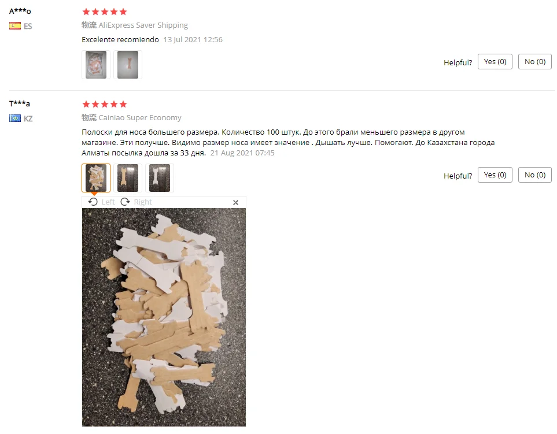Viewport: 557px width, 434px height.
Task: Open second thumbnail with ruler in T***a review
Action: pyautogui.click(x=128, y=178)
